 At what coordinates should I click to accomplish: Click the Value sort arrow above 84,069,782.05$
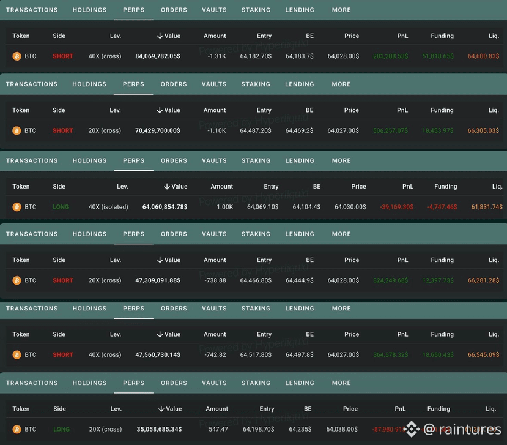point(160,36)
